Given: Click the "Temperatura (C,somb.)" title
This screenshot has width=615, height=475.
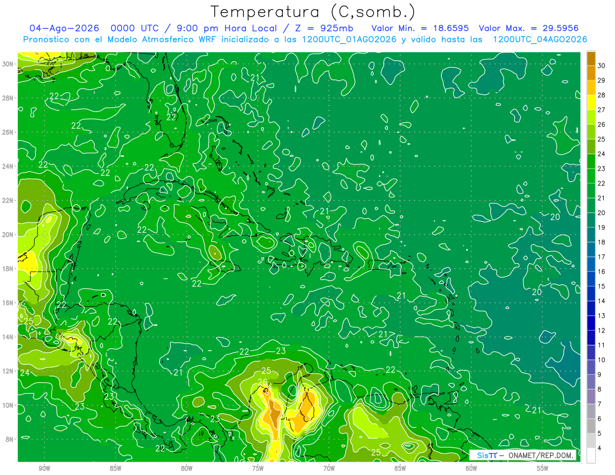Looking at the screenshot, I should [313, 12].
